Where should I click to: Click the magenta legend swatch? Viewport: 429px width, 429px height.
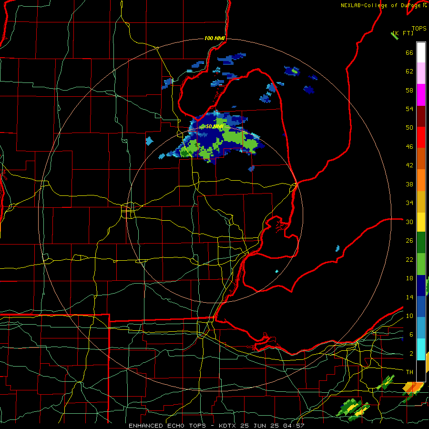421,95
